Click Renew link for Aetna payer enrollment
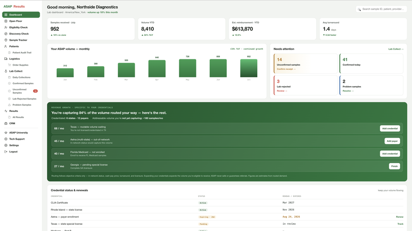 [x=400, y=217]
